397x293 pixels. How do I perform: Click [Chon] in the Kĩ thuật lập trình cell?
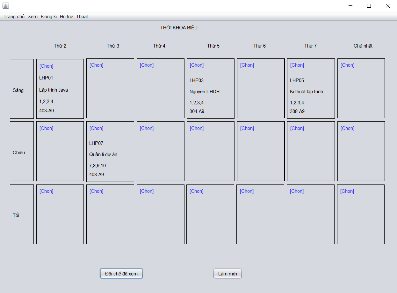[297, 65]
